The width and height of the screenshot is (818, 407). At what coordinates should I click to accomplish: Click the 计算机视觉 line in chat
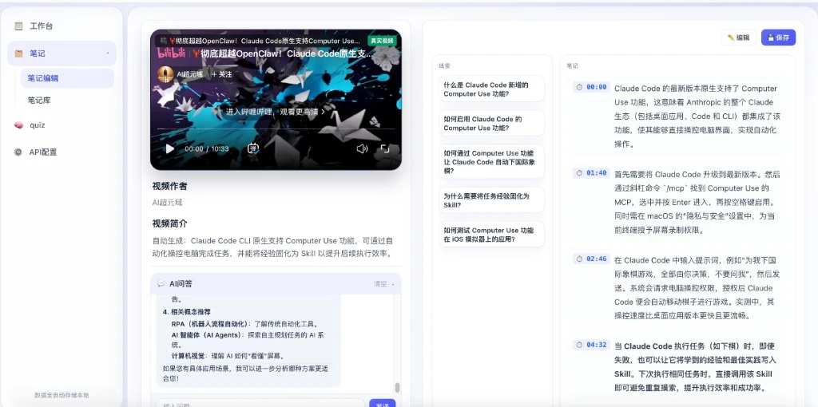pyautogui.click(x=228, y=356)
